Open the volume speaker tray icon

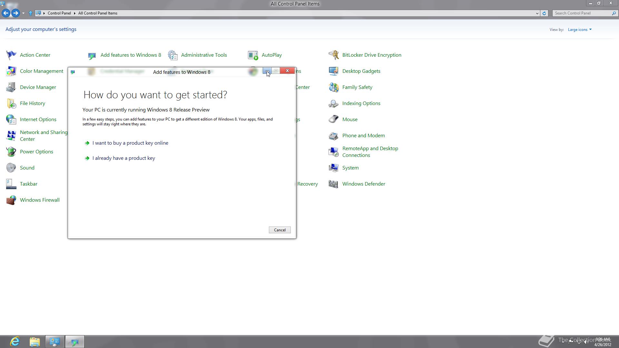[586, 342]
